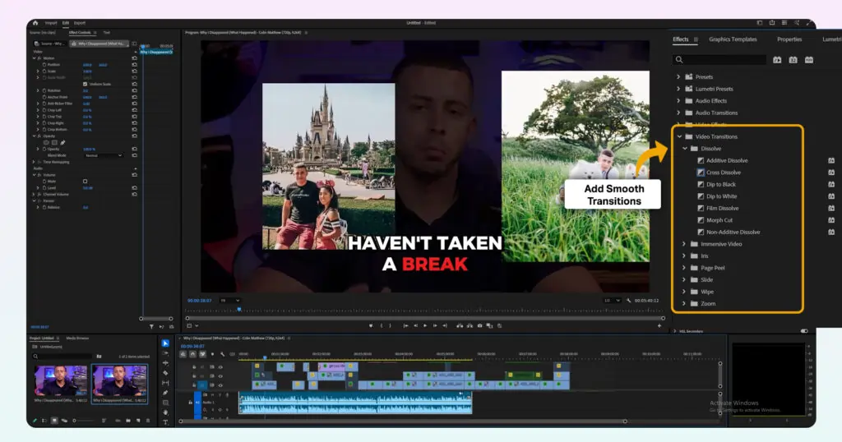Select the Morph Cut transition
Image resolution: width=842 pixels, height=442 pixels.
[x=719, y=220]
